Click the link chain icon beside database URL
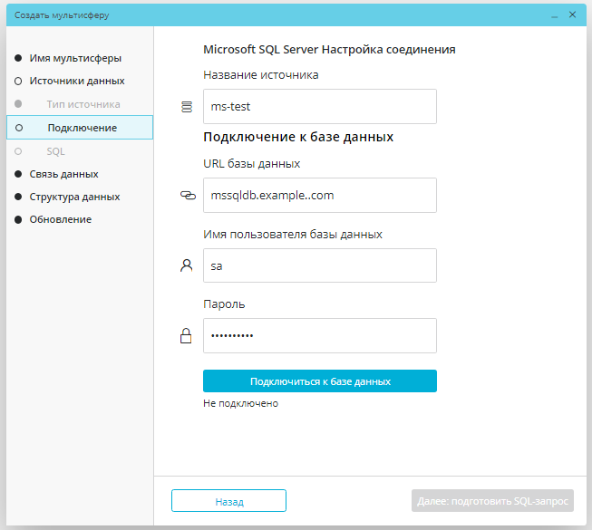Image resolution: width=592 pixels, height=530 pixels. (188, 196)
